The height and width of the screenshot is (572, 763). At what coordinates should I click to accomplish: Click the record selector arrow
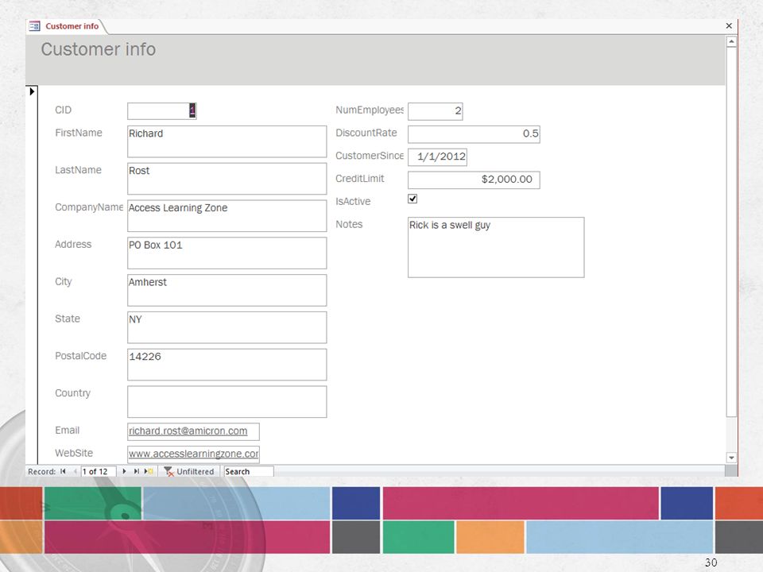32,91
